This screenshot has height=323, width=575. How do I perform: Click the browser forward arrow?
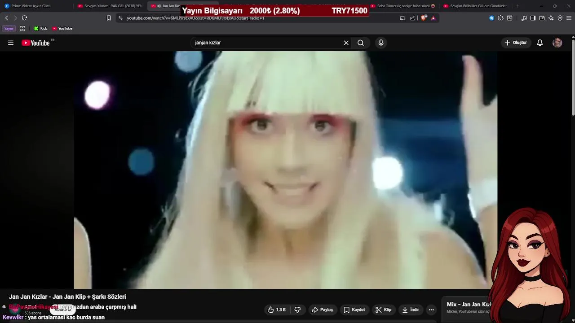[15, 18]
